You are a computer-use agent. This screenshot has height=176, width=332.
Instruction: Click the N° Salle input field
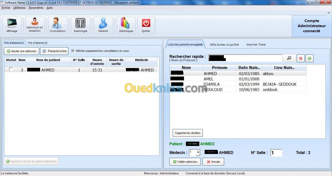[276, 153]
